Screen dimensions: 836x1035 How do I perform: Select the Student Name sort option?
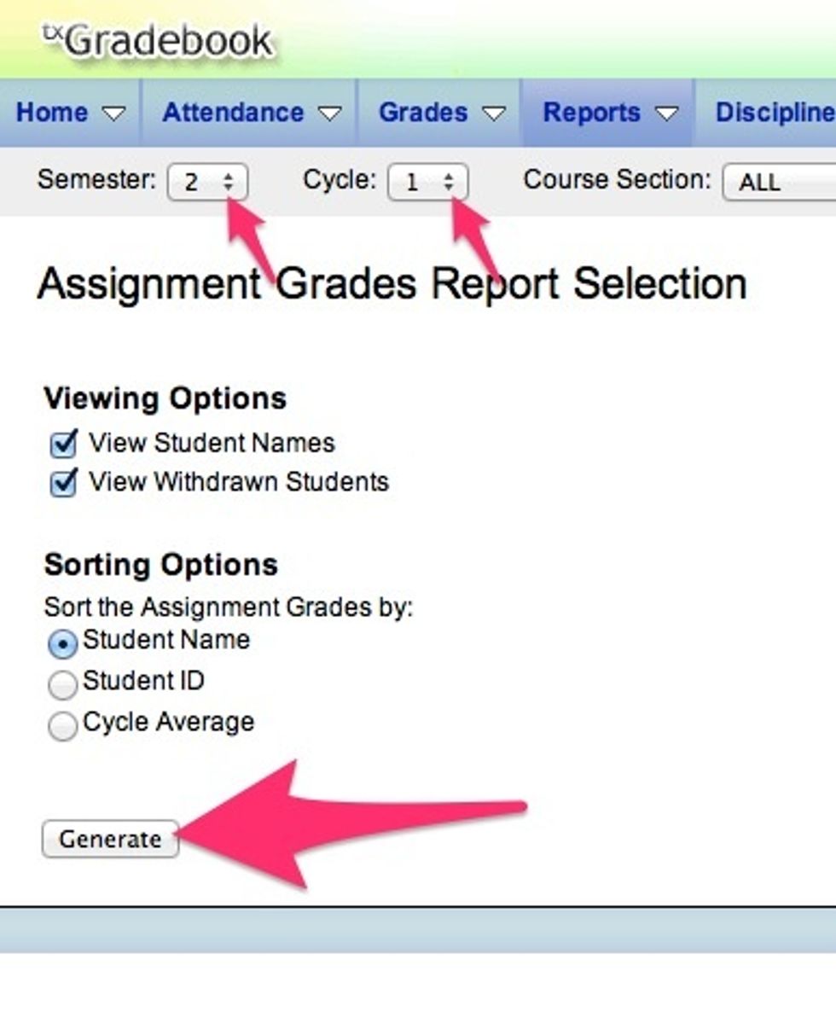tap(62, 643)
